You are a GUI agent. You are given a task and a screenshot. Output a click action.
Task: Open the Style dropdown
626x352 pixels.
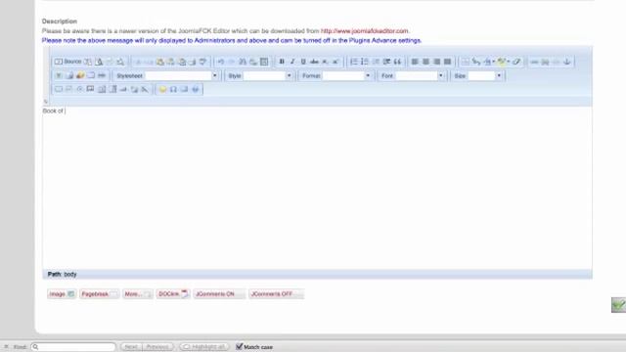pos(289,75)
